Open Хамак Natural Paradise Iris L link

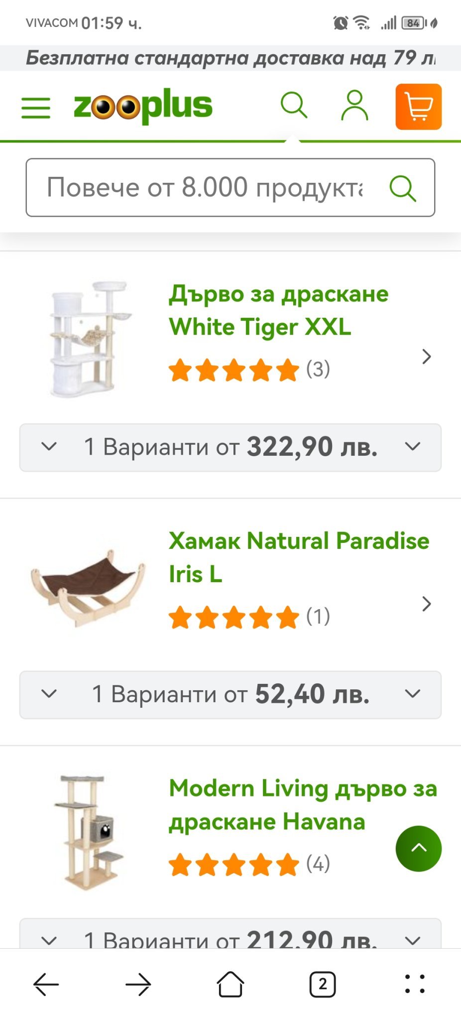tap(298, 557)
